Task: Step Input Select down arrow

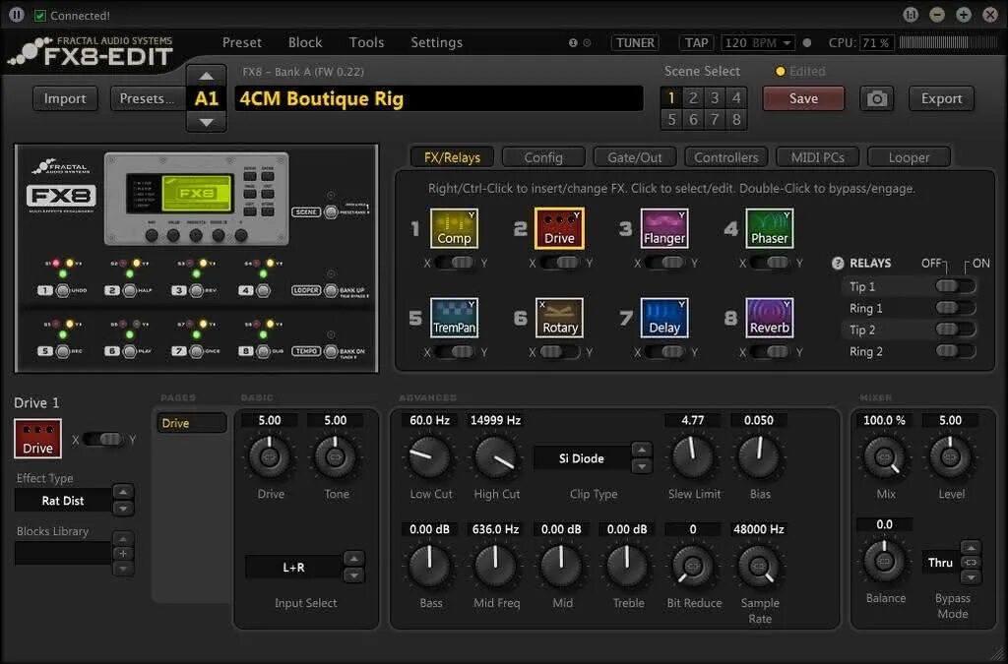Action: click(353, 576)
